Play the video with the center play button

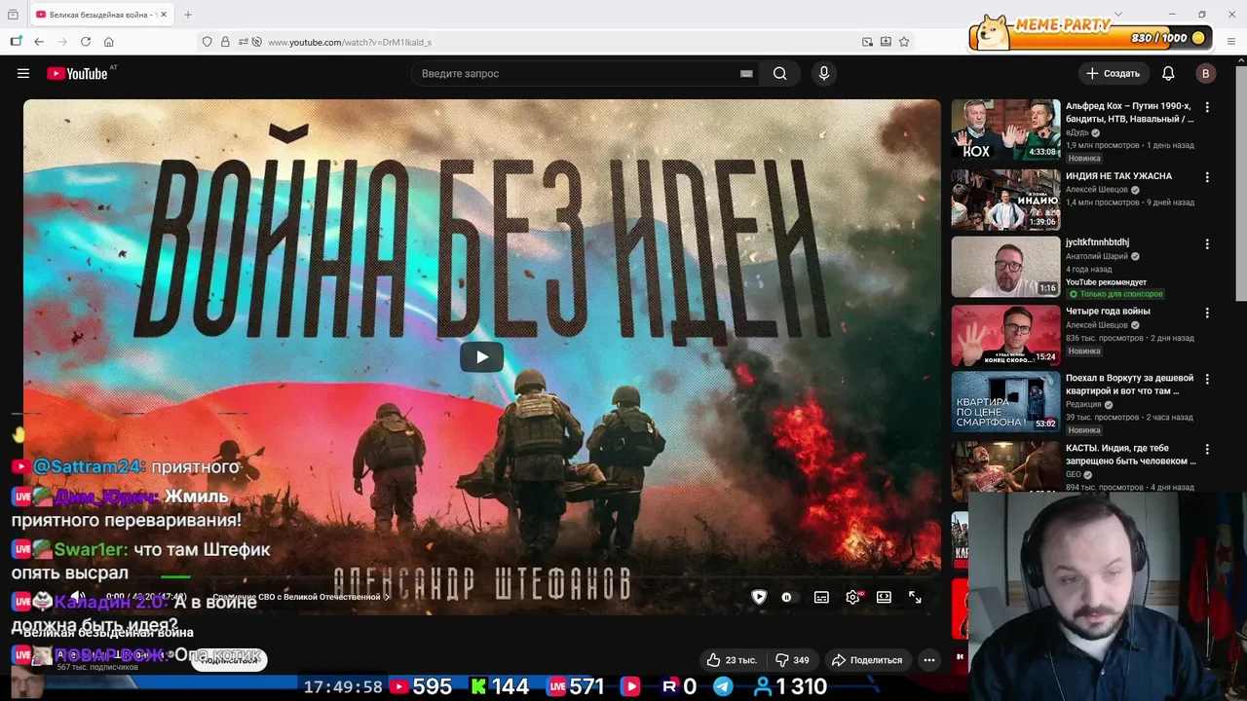click(x=482, y=357)
